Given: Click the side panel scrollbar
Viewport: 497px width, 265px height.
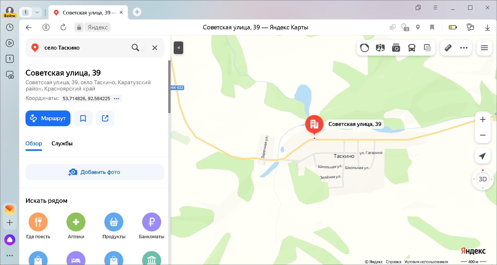Looking at the screenshot, I should (x=170, y=87).
